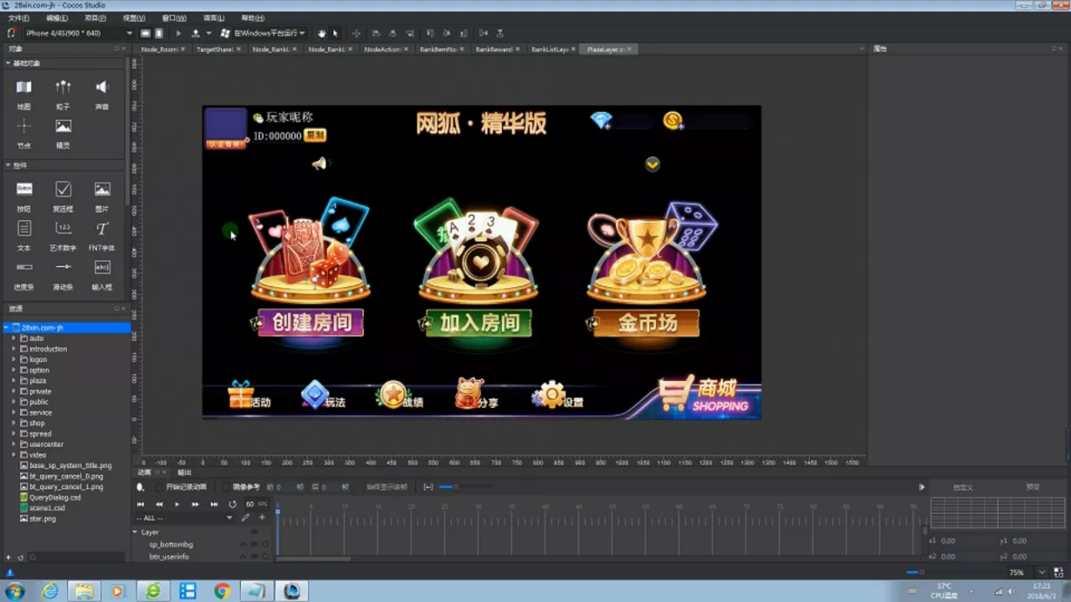Screen dimensions: 1071x602
Task: Select the Sprite (精灵) object icon
Action: [x=64, y=127]
